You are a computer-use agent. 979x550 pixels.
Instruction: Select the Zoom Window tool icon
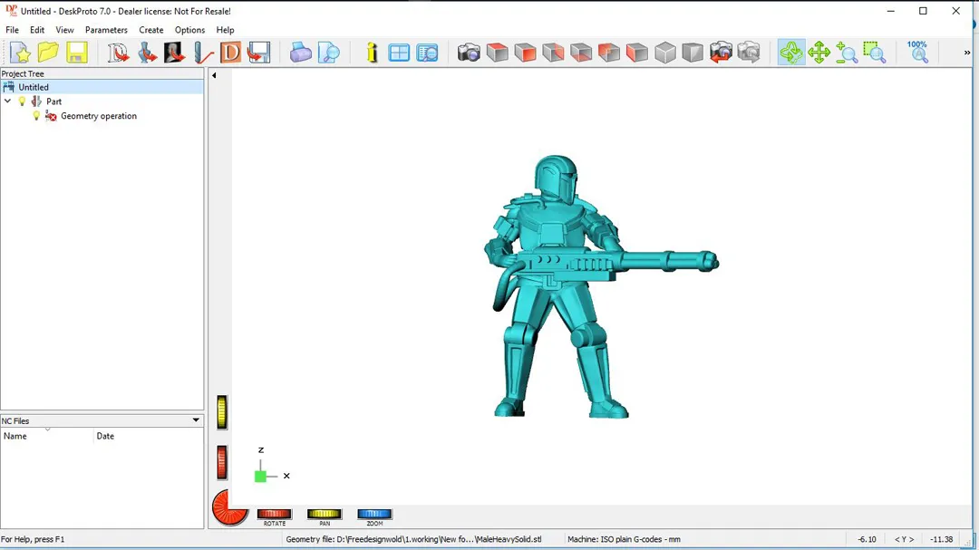tap(874, 53)
